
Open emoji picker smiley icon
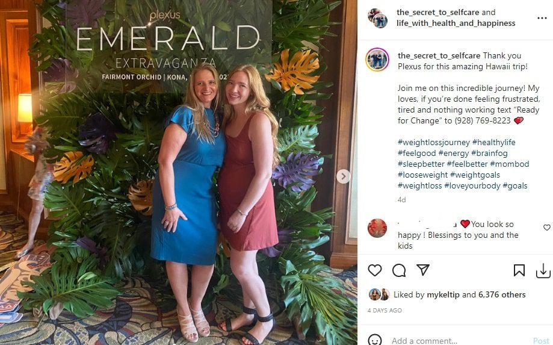tap(374, 340)
